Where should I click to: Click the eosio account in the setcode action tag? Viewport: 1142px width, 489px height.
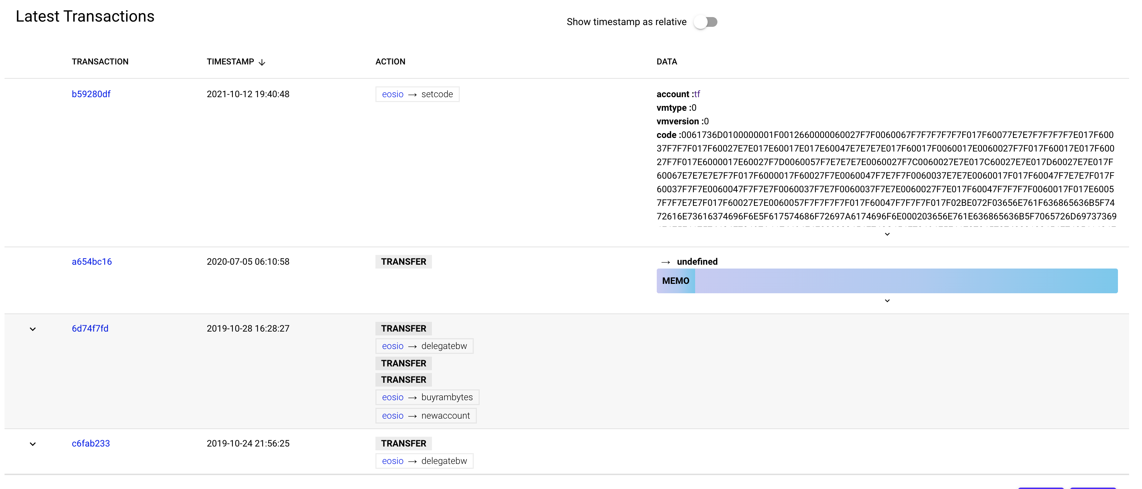coord(392,94)
